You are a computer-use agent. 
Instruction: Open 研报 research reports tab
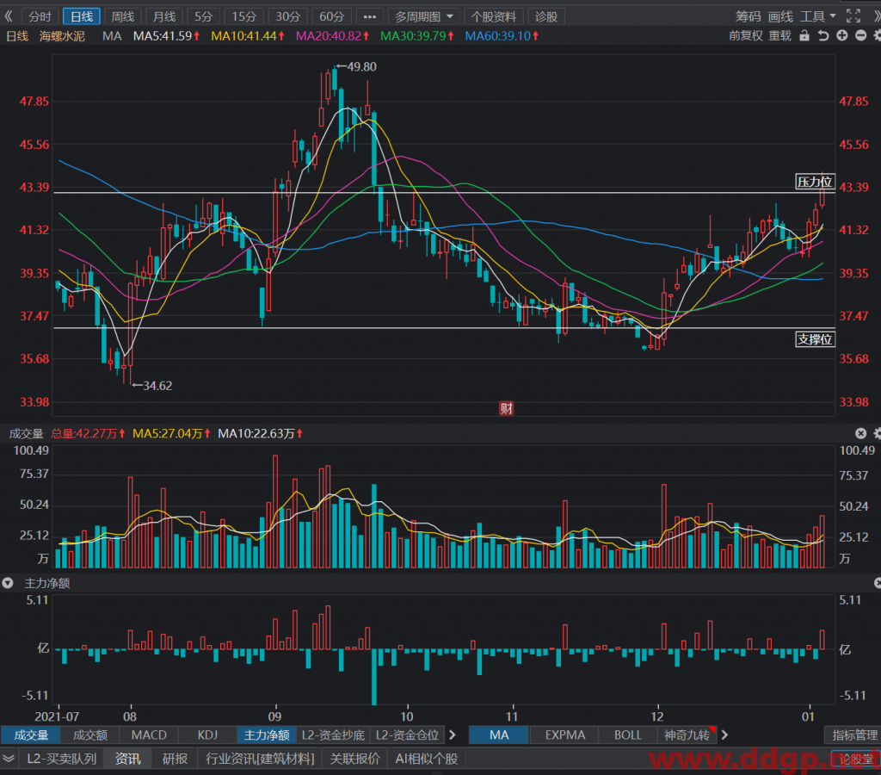pyautogui.click(x=175, y=759)
